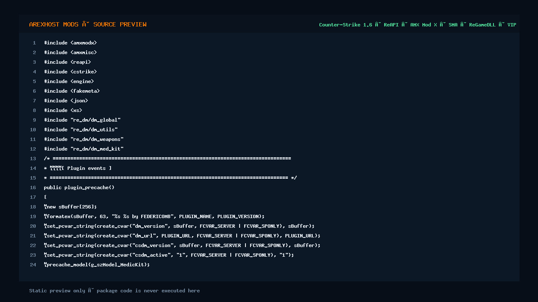Click the 'new sBuffer[256];' line

(x=70, y=207)
